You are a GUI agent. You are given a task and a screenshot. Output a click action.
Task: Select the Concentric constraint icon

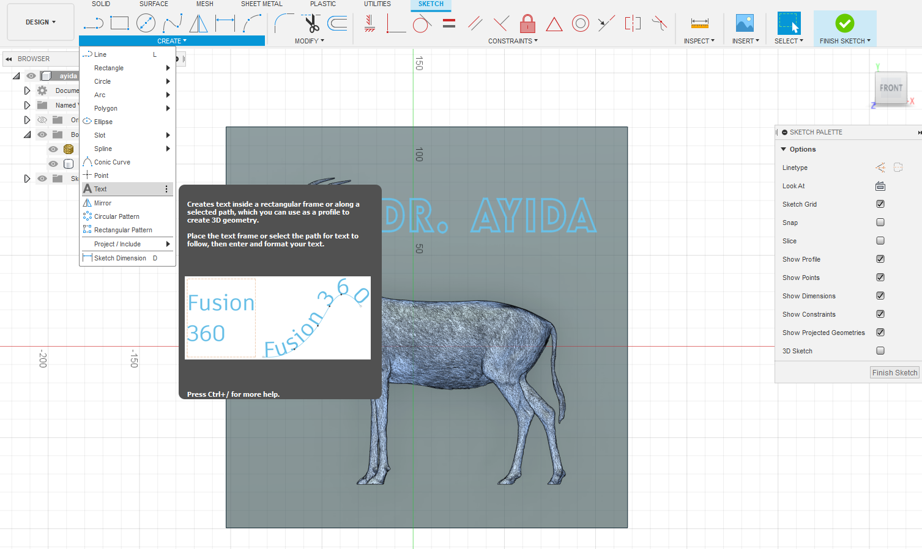click(x=580, y=24)
